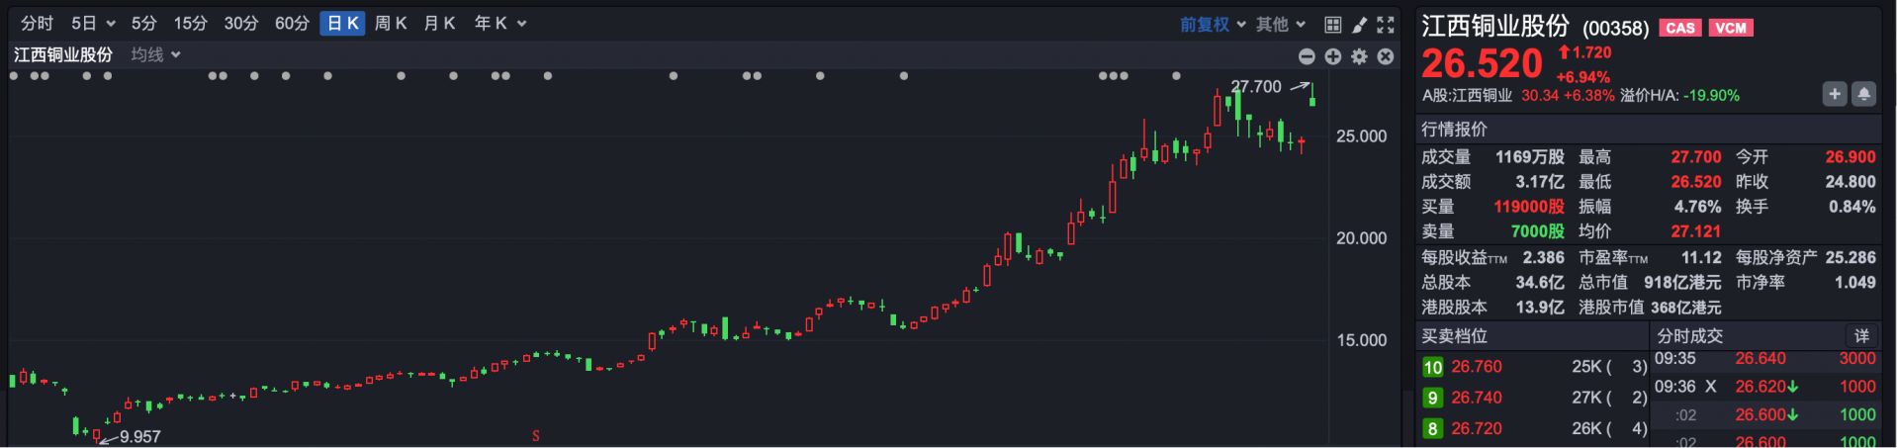Click 详 details button in 分时成交
The image size is (1897, 448).
tap(1861, 336)
